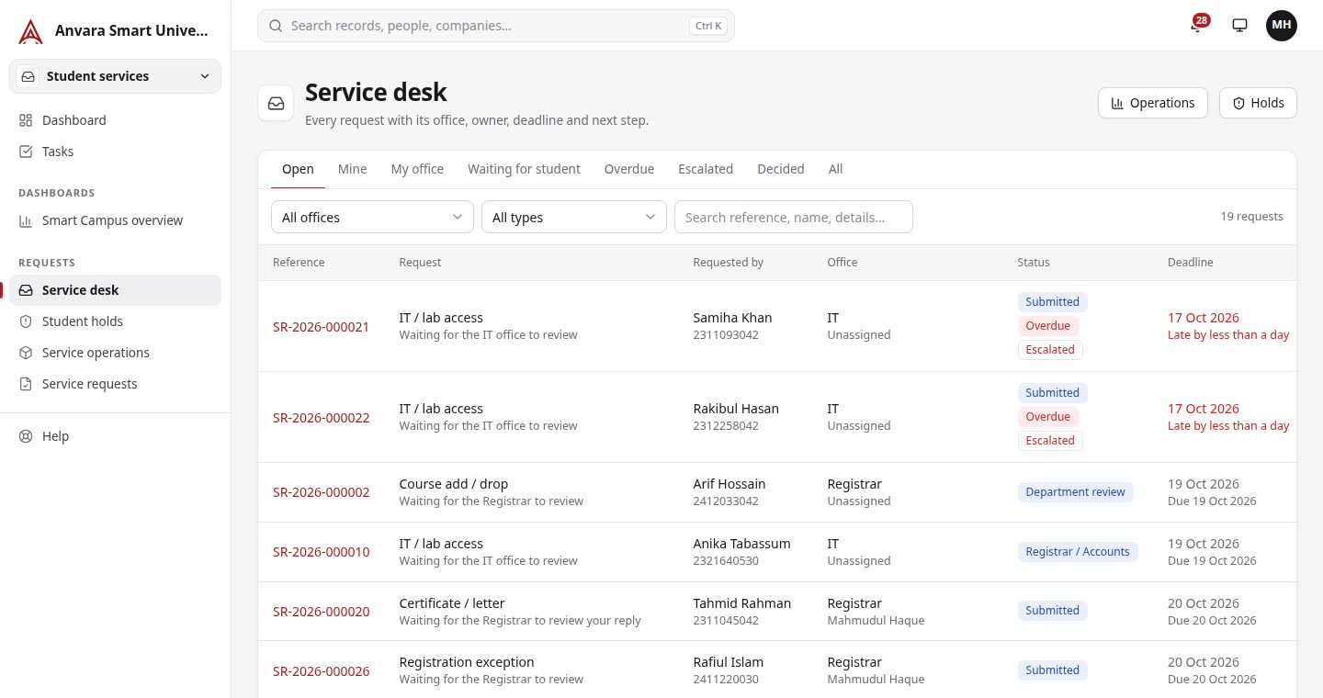
Task: Click the Search reference, name, details field
Action: (x=794, y=217)
